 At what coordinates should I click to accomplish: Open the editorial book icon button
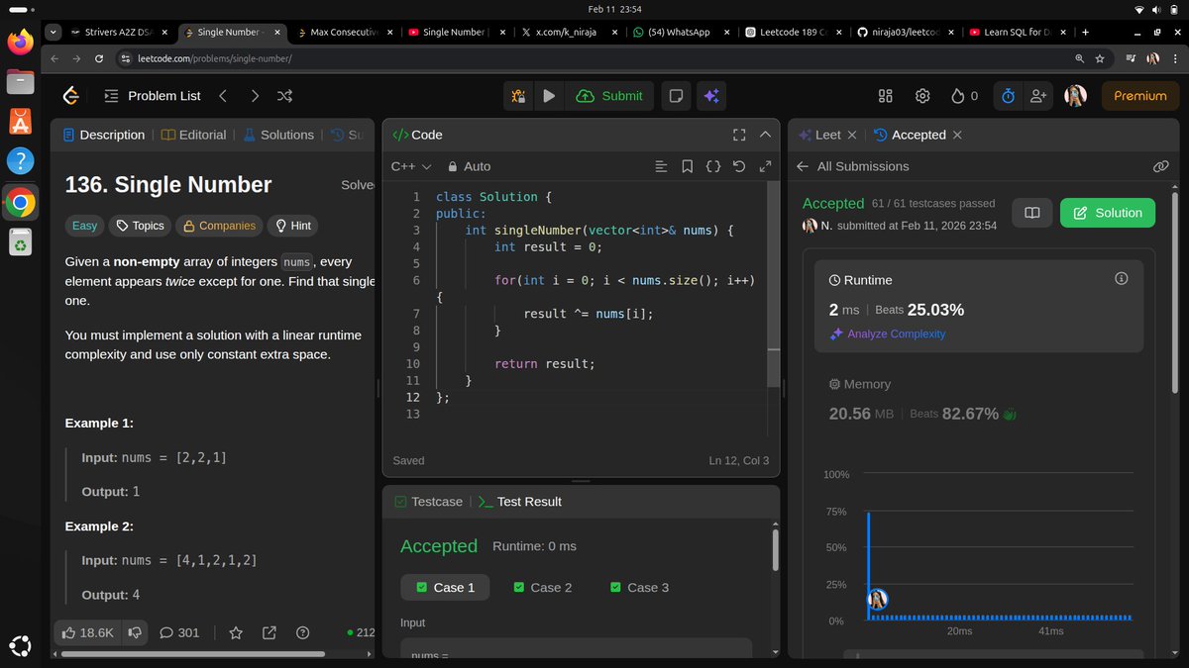coord(1031,213)
